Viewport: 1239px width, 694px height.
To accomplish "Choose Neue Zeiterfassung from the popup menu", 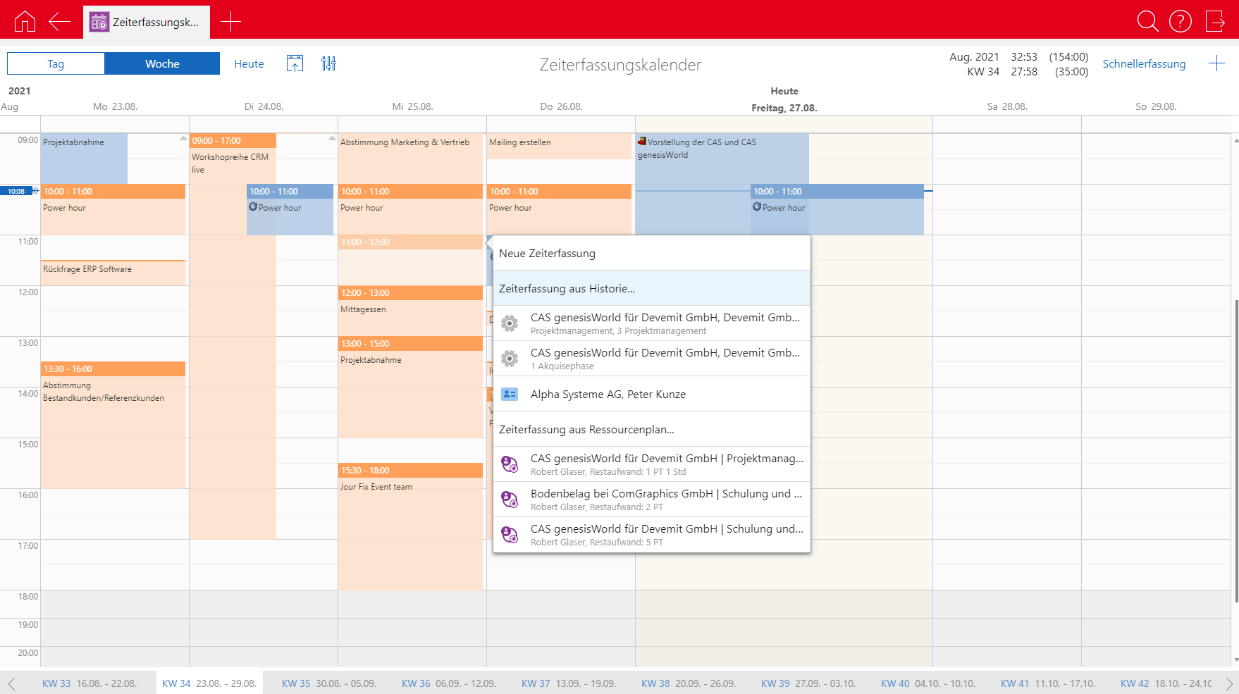I will (x=652, y=253).
